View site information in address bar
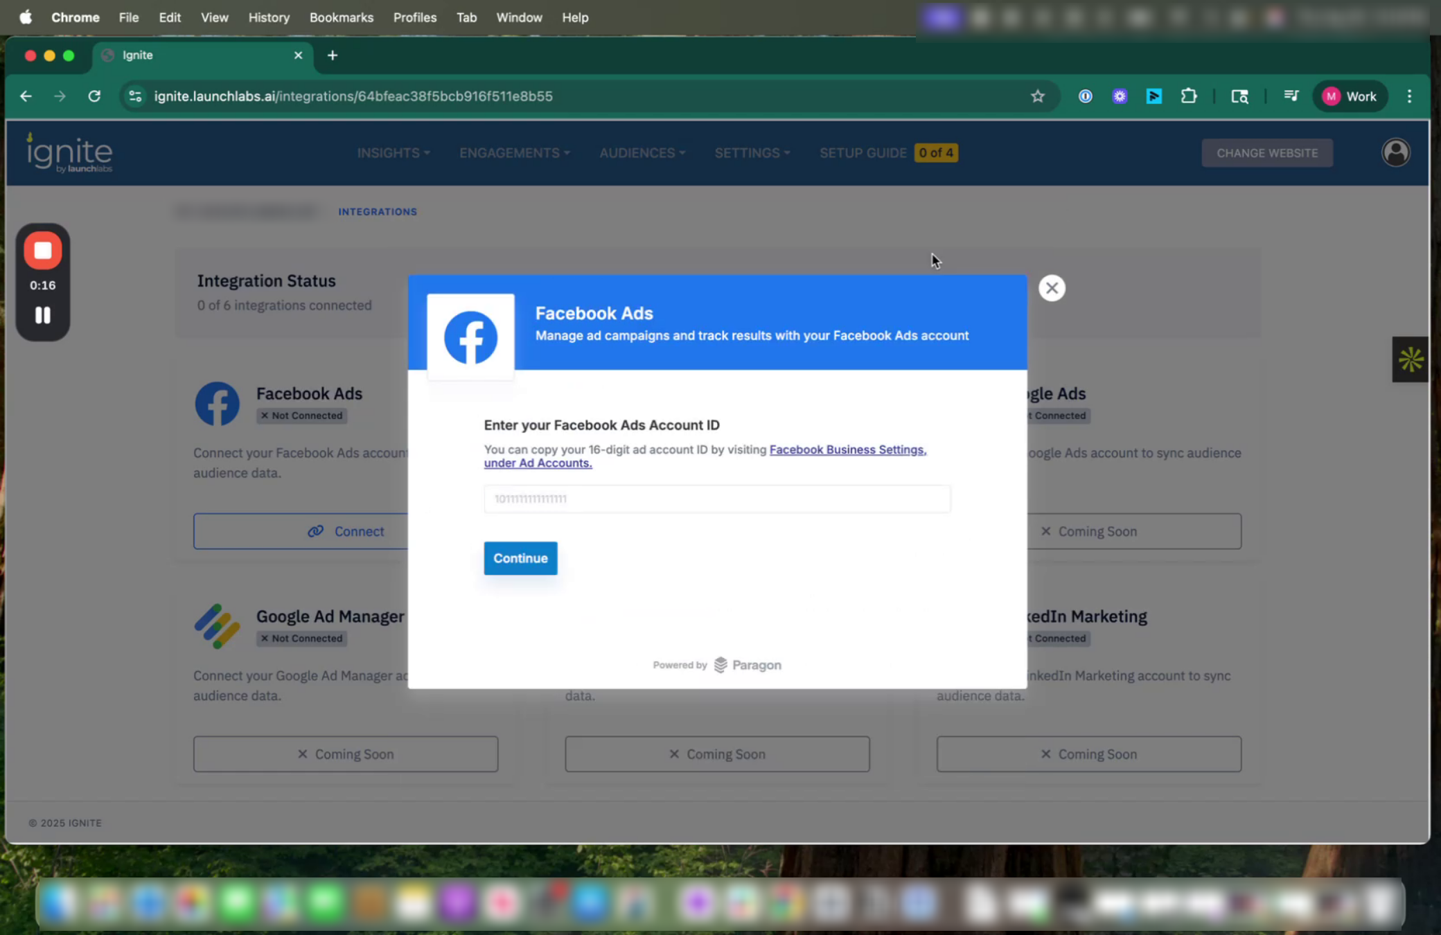 [135, 96]
